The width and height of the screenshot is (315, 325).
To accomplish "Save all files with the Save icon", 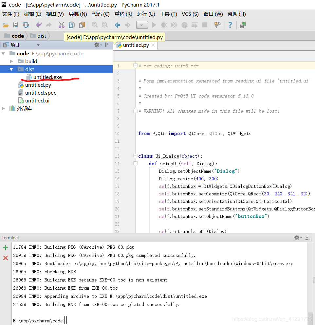I will click(x=15, y=25).
